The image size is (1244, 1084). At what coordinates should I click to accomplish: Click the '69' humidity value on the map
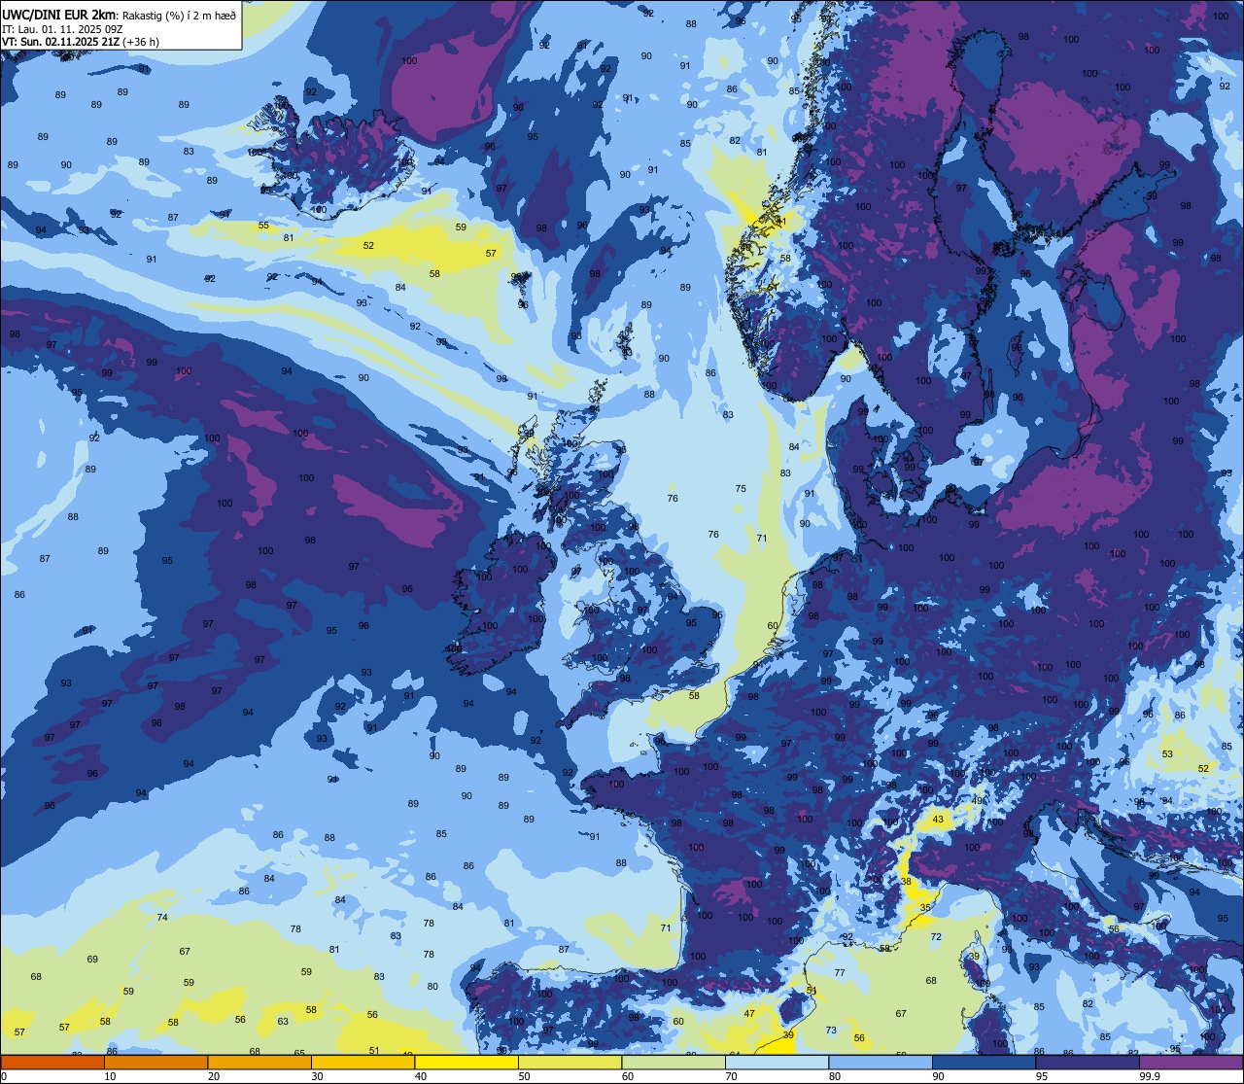point(92,959)
